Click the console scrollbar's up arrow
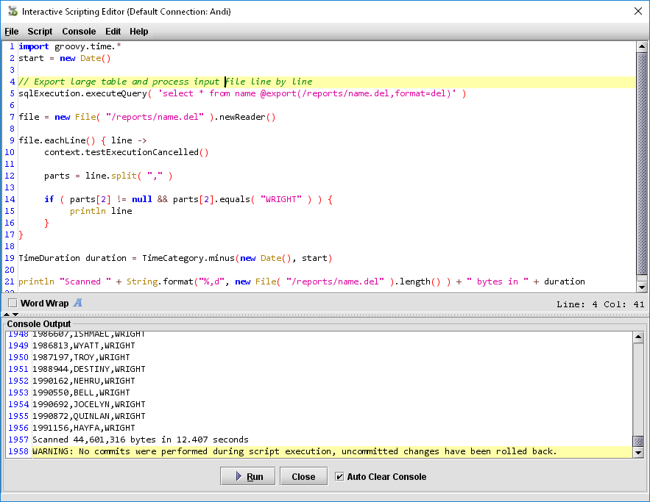650x502 pixels. [638, 337]
